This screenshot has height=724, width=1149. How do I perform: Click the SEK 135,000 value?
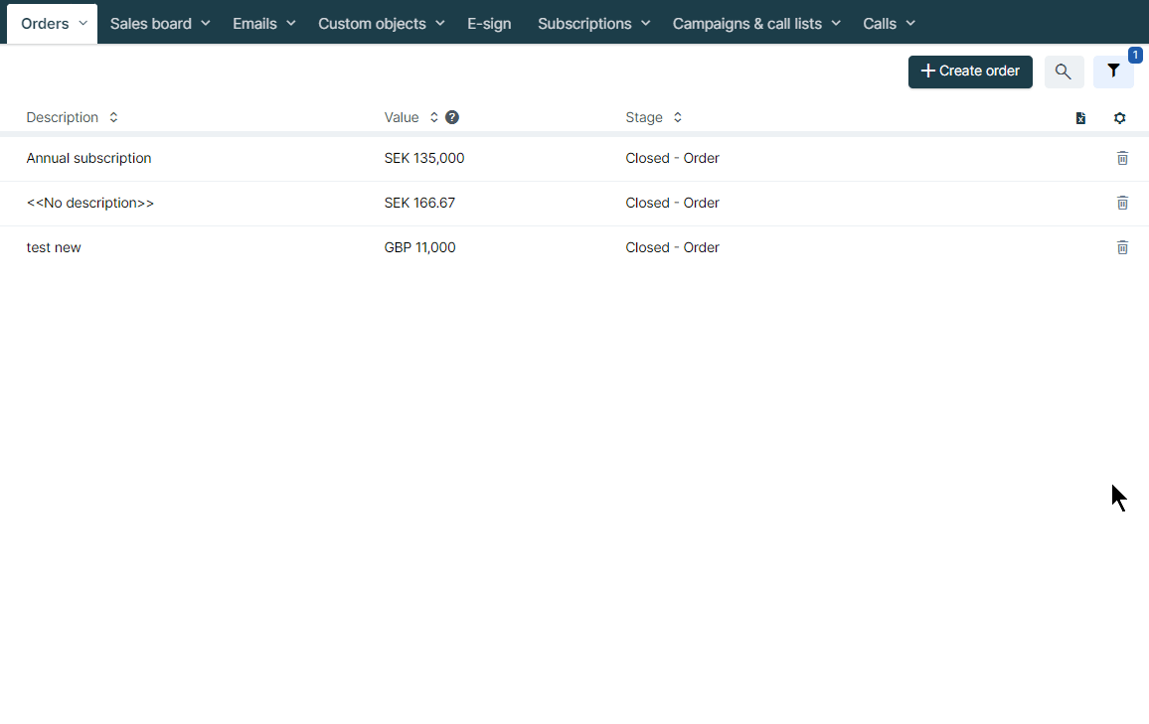pos(424,158)
